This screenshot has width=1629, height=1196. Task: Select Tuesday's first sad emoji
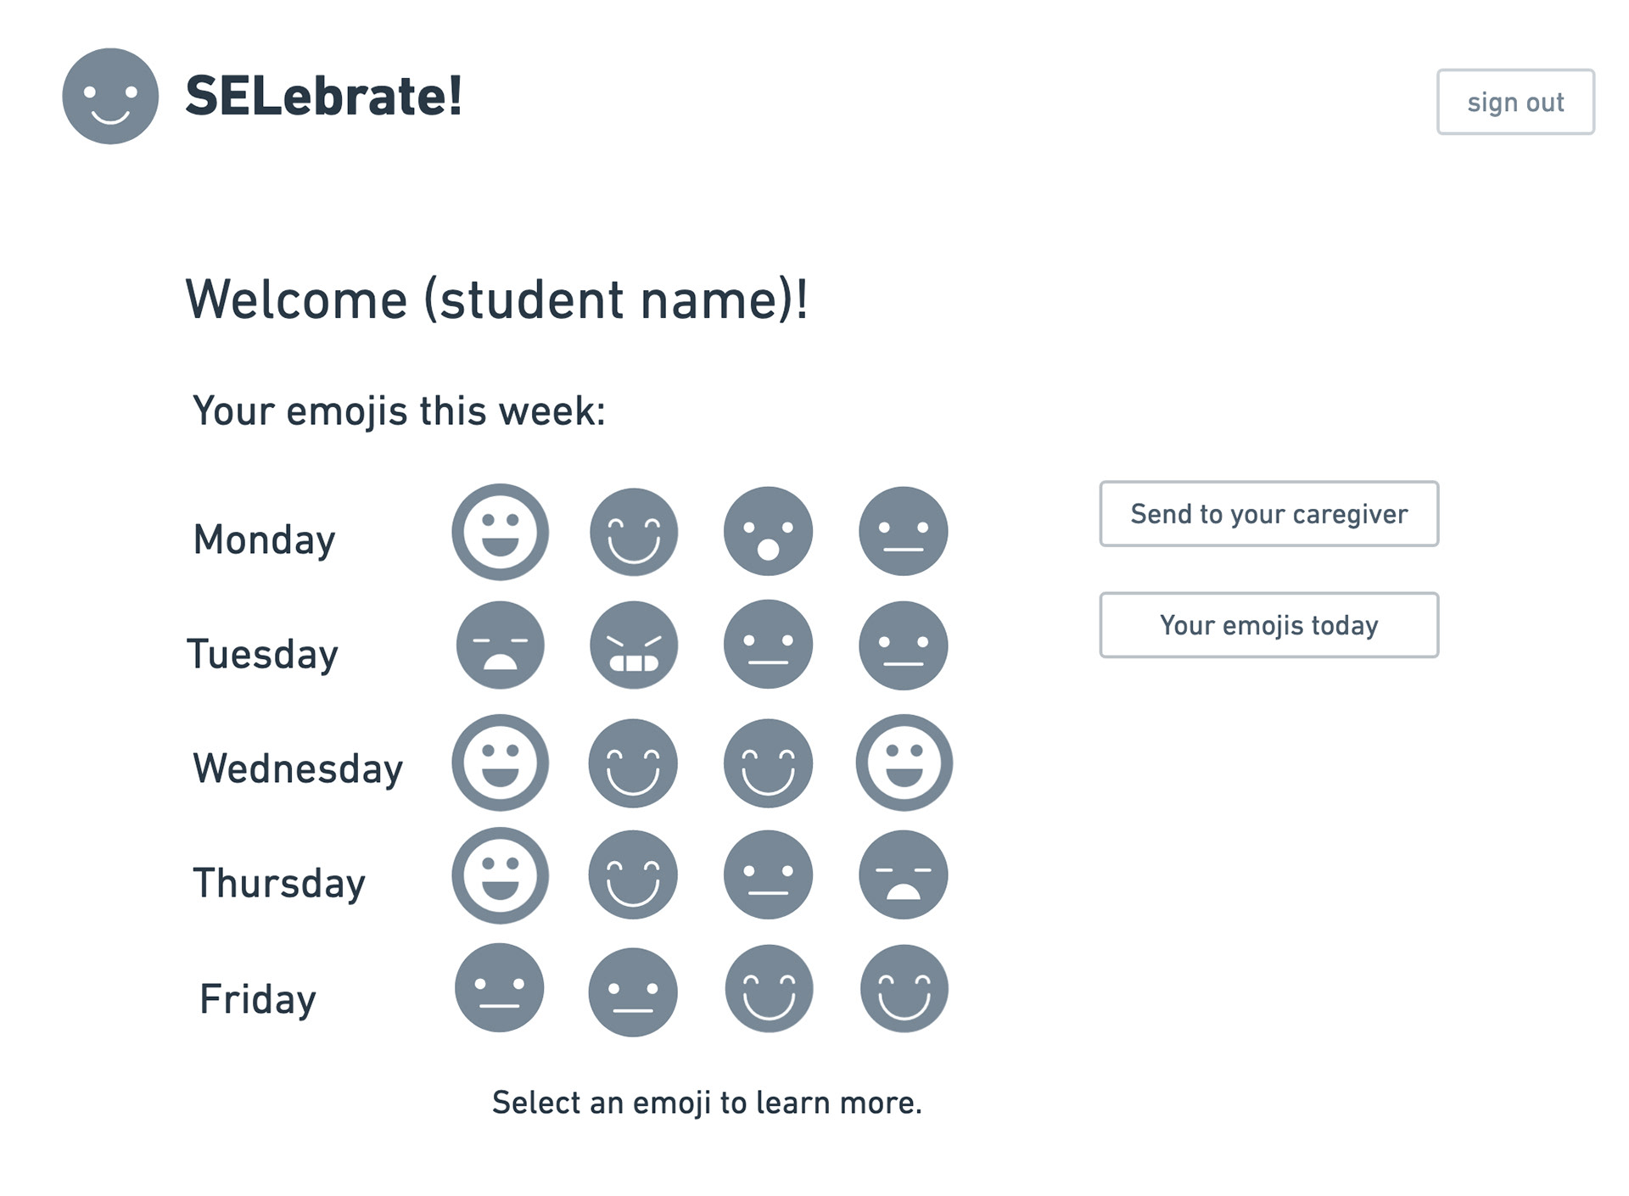coord(500,646)
